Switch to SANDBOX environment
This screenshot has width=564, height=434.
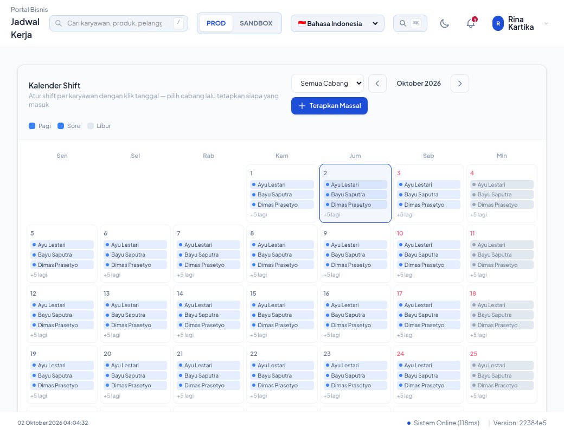pos(256,23)
